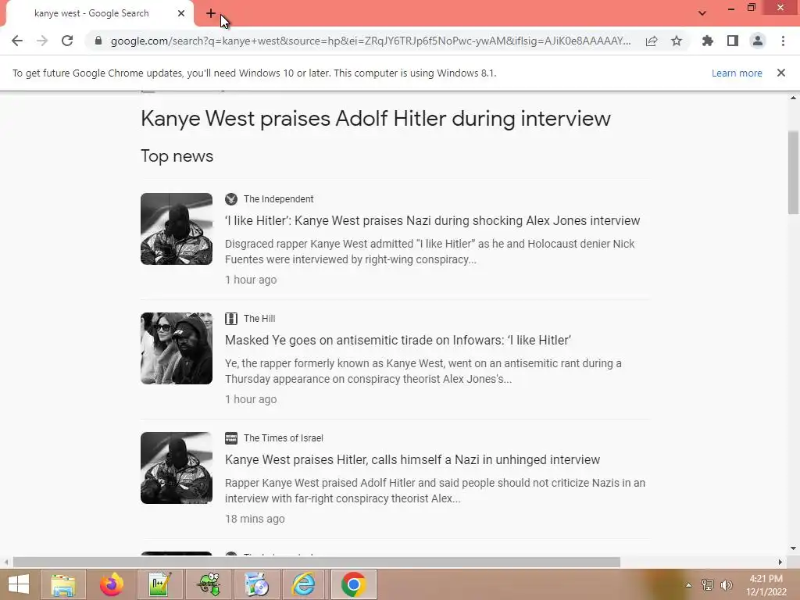Image resolution: width=800 pixels, height=600 pixels.
Task: Close the kanye west Google Search tab
Action: (x=181, y=13)
